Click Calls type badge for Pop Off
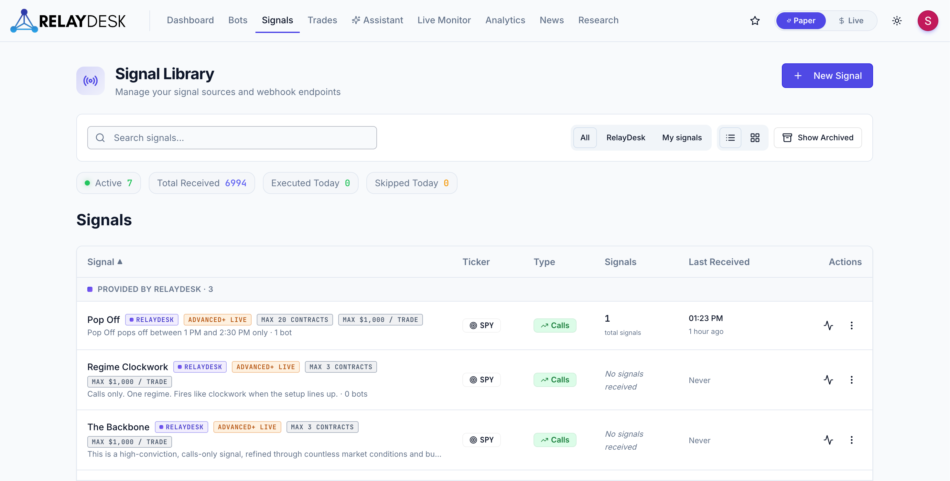The image size is (950, 481). (x=555, y=326)
